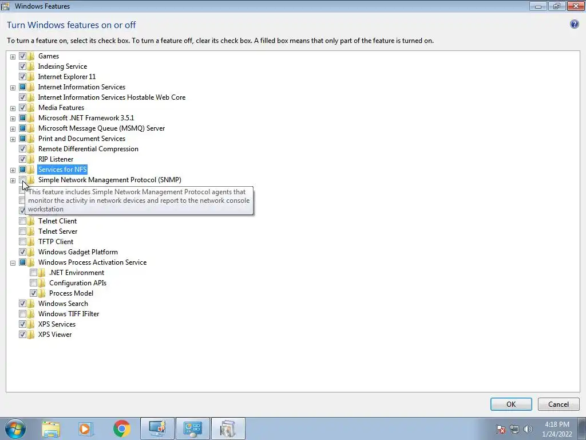The height and width of the screenshot is (440, 586).
Task: Expand Print and Document Services node
Action: [13, 140]
